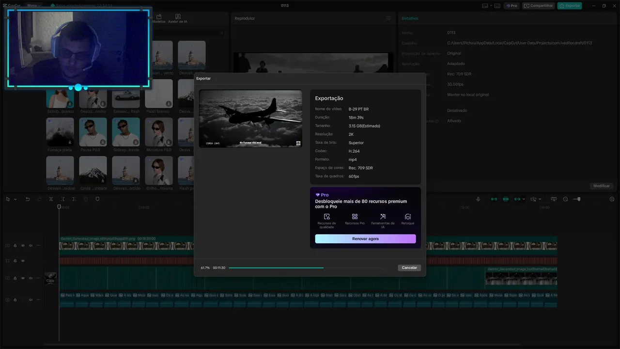The width and height of the screenshot is (620, 349).
Task: Switch to the Modelos tab
Action: coord(159,19)
